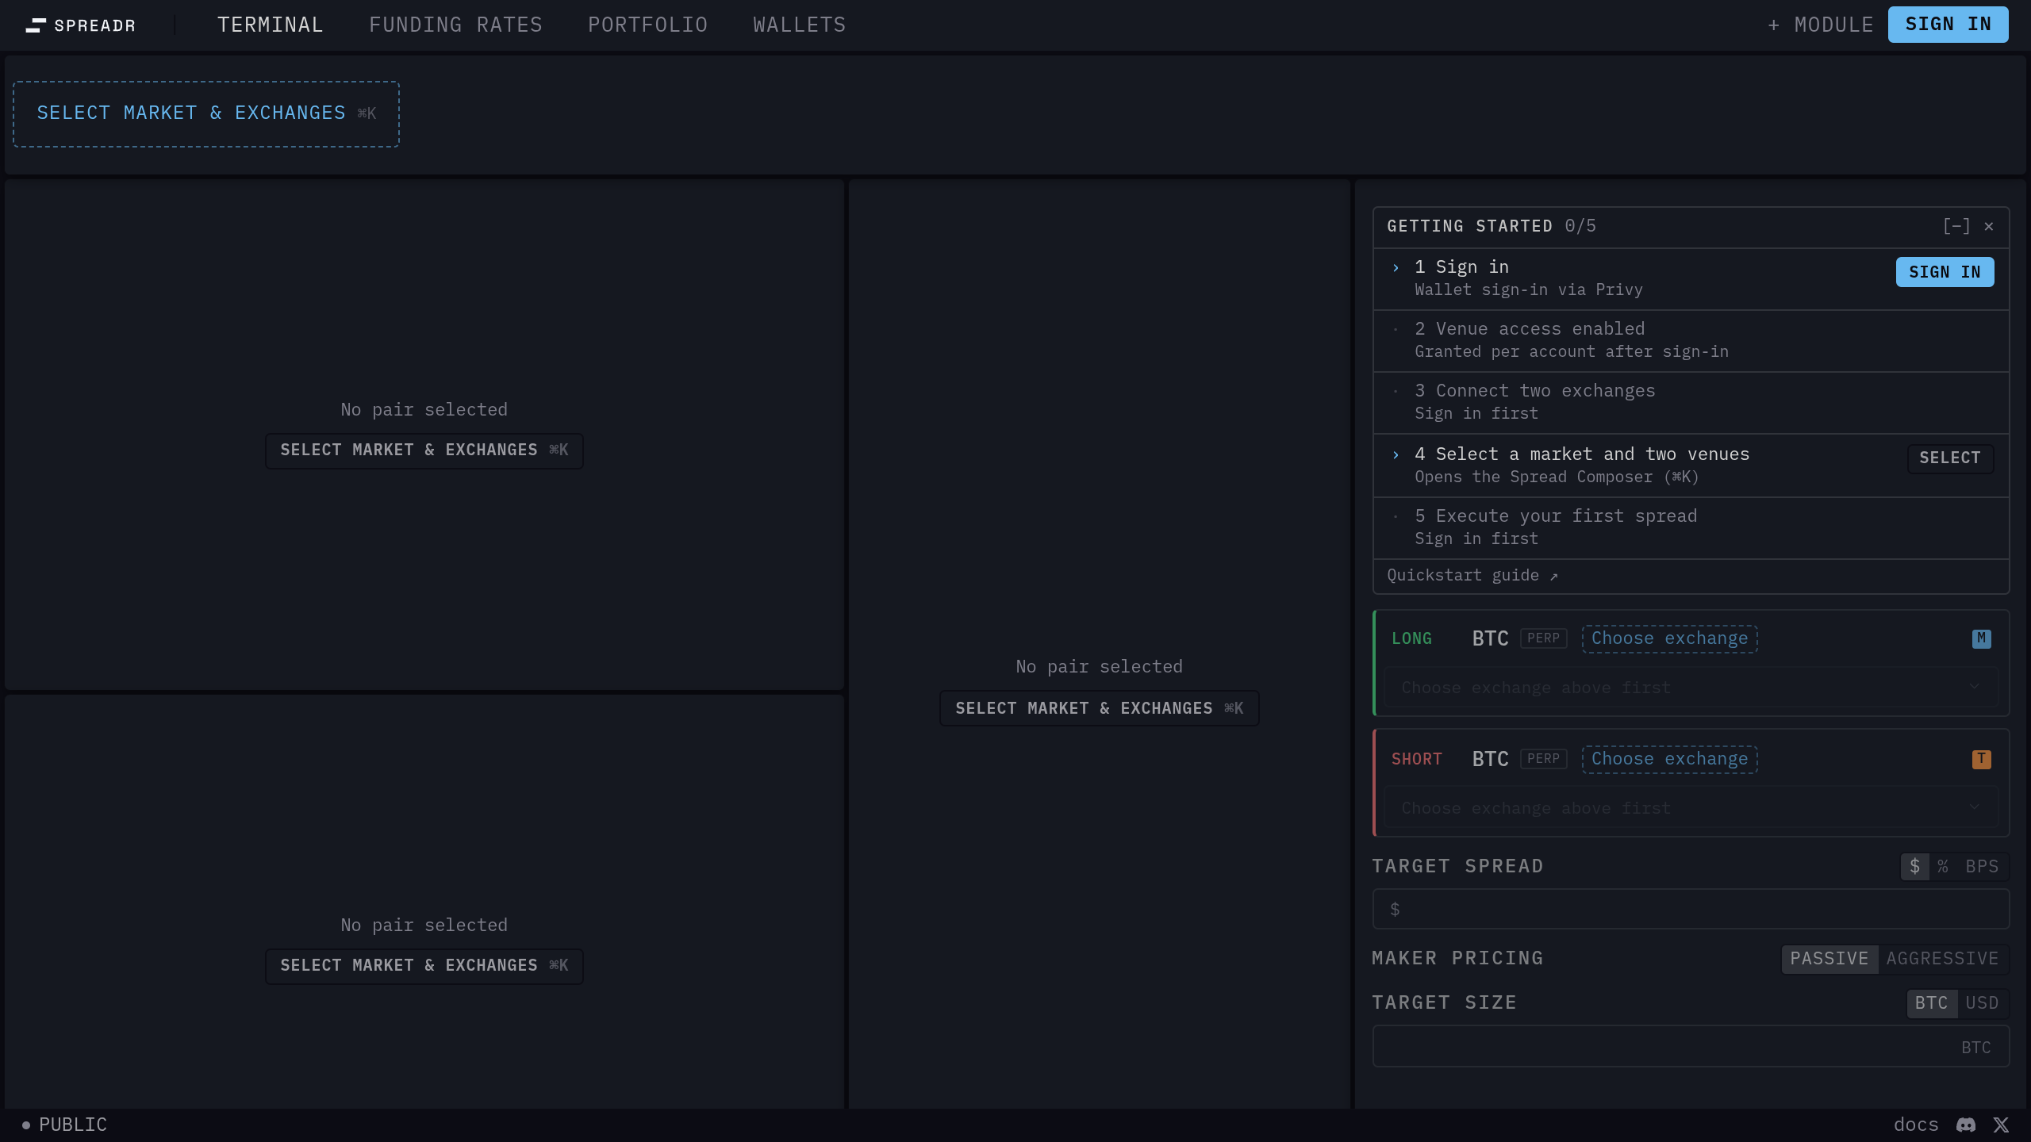The height and width of the screenshot is (1142, 2031).
Task: Open SHORT leg account dropdown
Action: (x=1691, y=808)
